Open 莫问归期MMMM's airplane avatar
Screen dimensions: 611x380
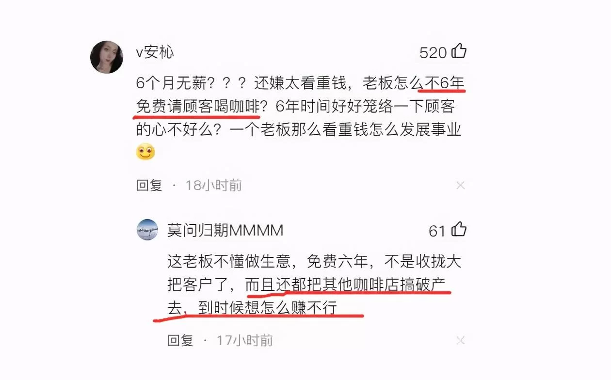click(x=147, y=230)
